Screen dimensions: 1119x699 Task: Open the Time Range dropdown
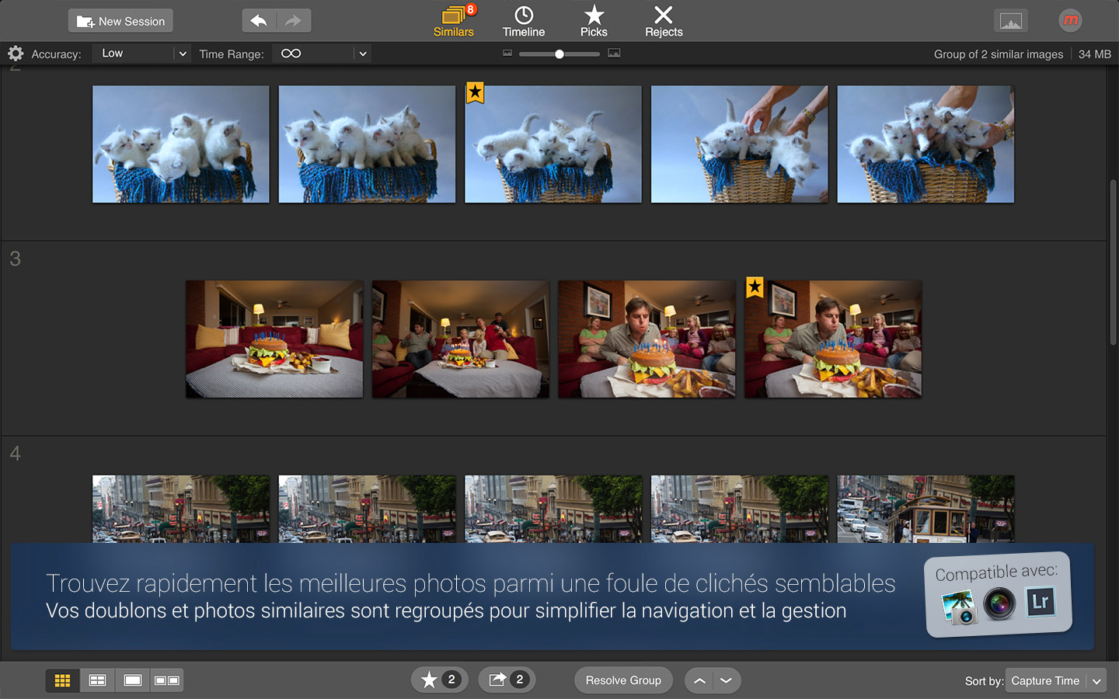tap(322, 54)
